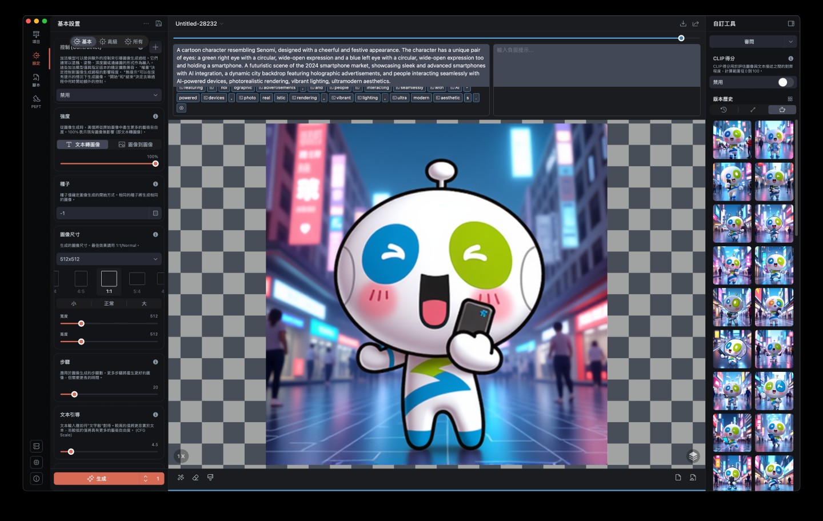The width and height of the screenshot is (823, 521).
Task: Open the PEFT section in sidebar
Action: 36,101
